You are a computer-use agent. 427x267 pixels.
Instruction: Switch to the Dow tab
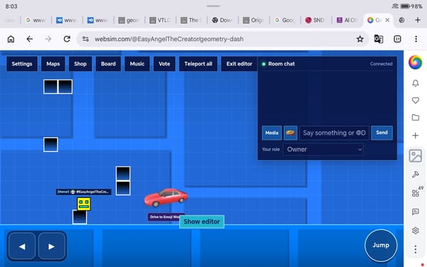point(222,20)
